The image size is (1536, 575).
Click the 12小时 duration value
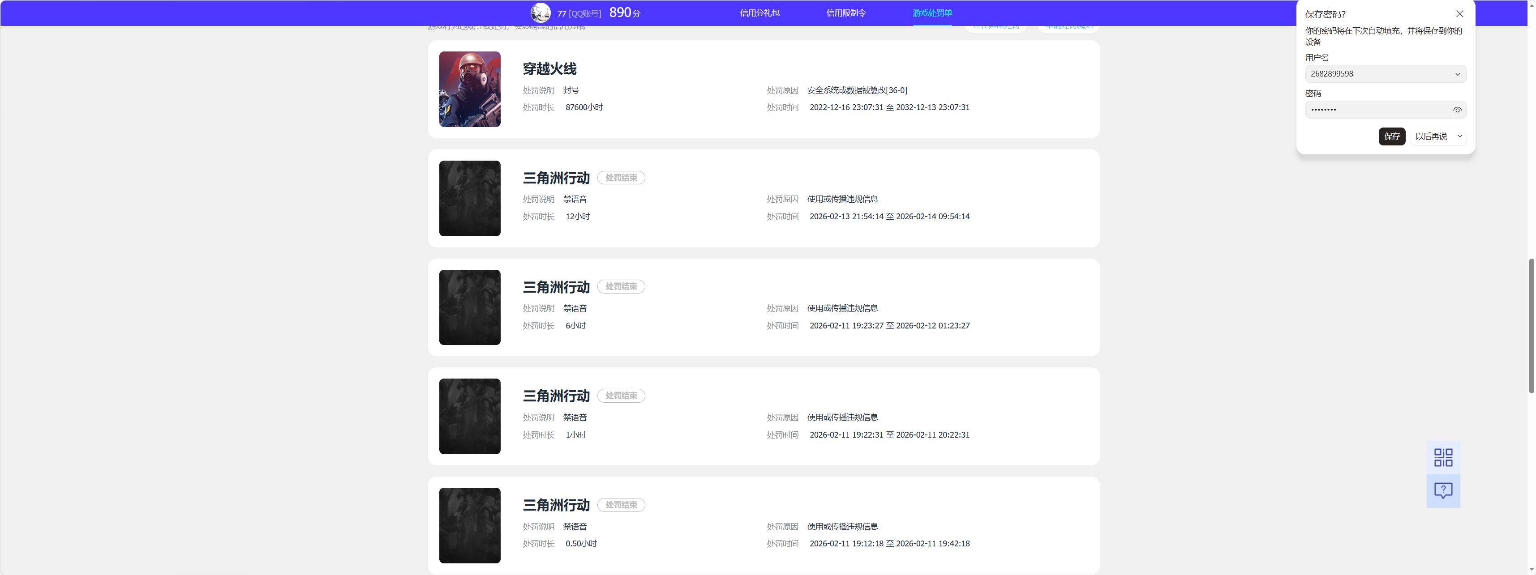(x=577, y=216)
